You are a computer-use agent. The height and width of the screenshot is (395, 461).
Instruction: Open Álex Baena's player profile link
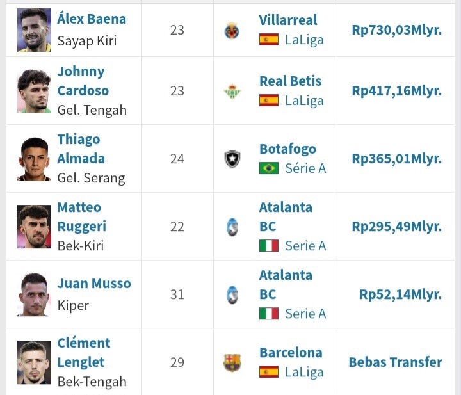(x=92, y=19)
